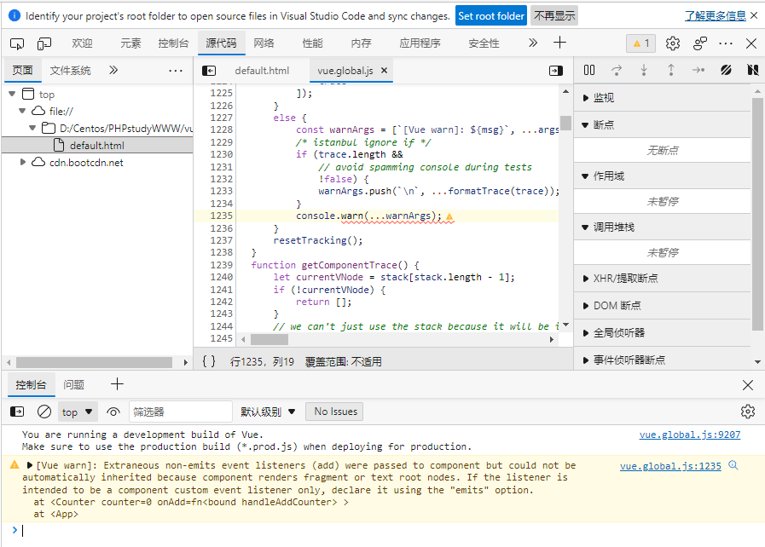Open the 应用程序 tab

click(420, 43)
